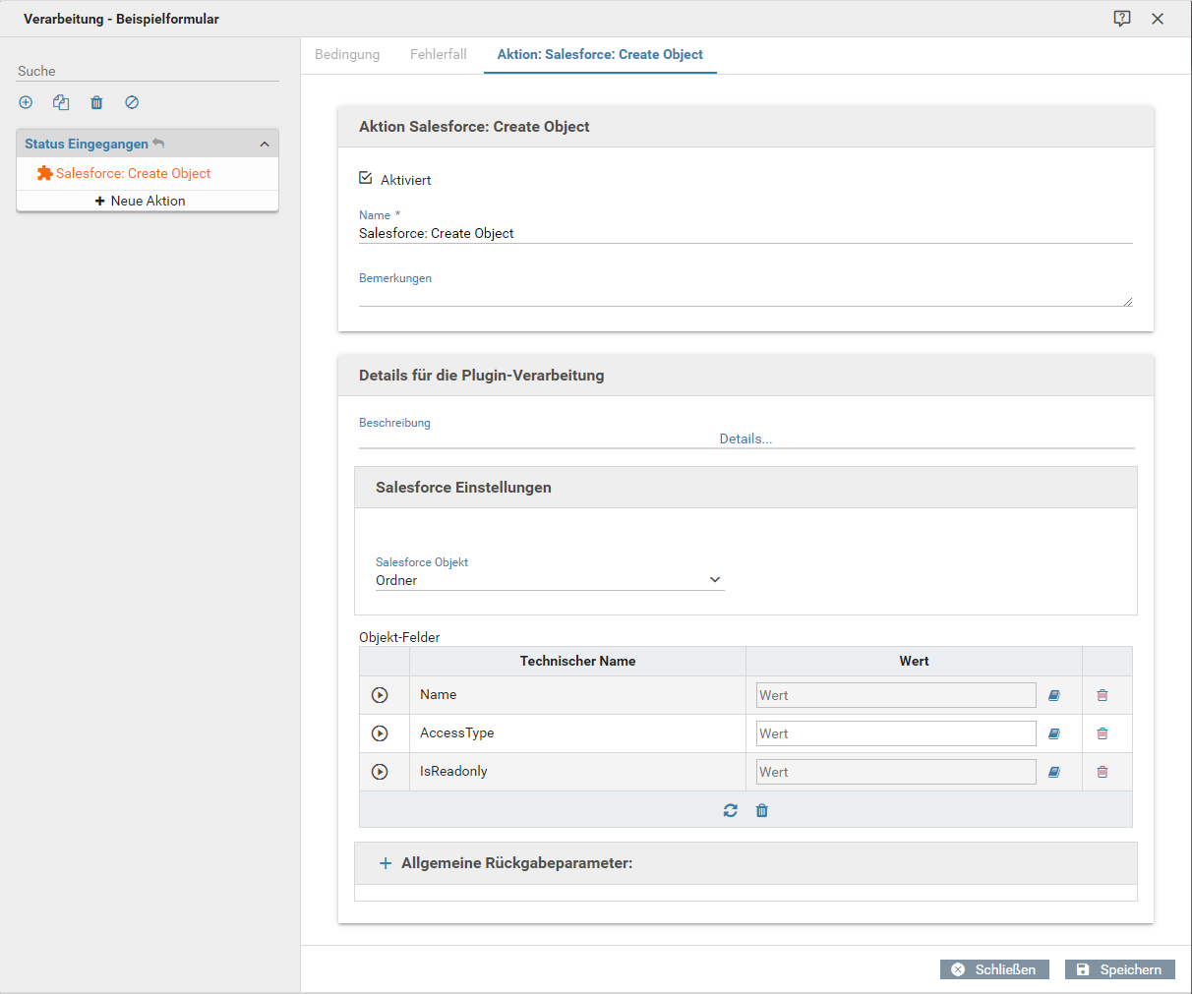
Task: Click the add new processing icon in sidebar
Action: click(x=26, y=102)
